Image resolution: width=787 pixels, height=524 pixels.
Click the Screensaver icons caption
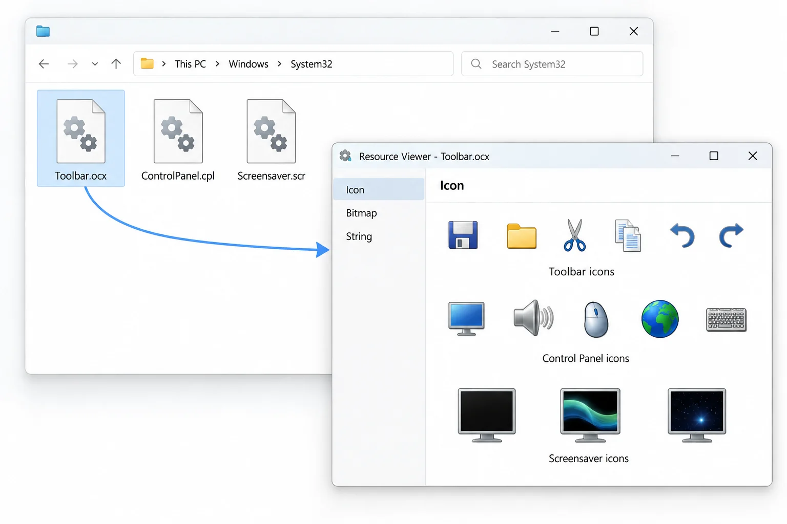pos(589,458)
